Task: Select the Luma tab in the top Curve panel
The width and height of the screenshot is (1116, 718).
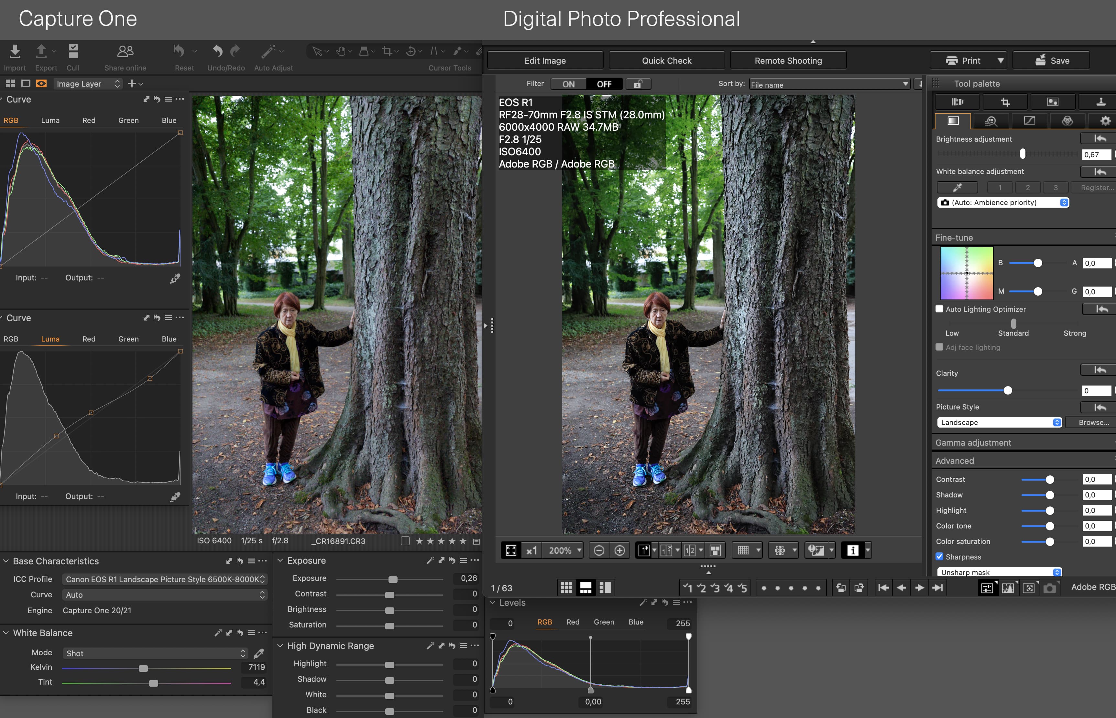Action: coord(50,120)
